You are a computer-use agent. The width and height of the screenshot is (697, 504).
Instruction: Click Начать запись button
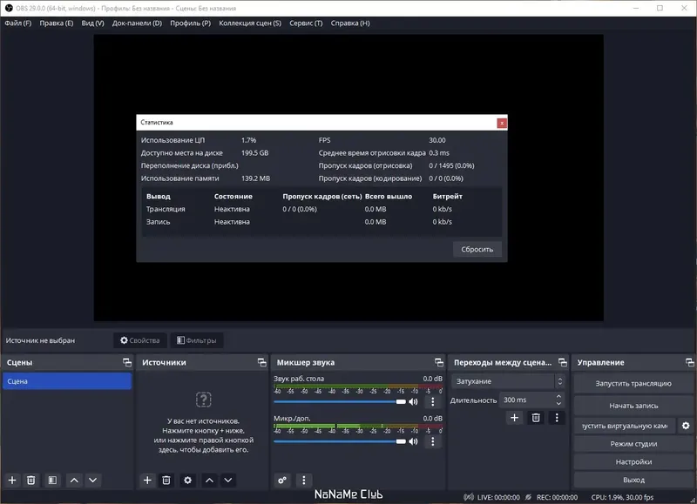(633, 406)
